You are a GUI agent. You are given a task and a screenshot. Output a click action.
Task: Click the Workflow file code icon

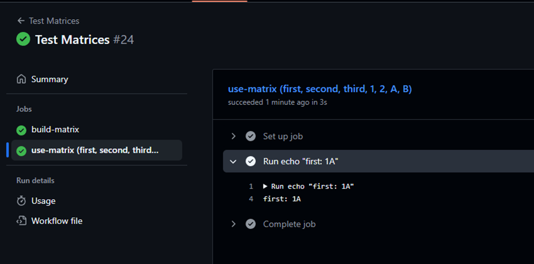21,221
